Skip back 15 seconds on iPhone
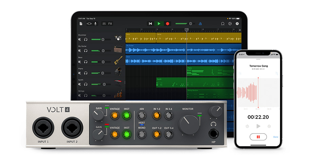This screenshot has height=166, width=309. (247, 126)
